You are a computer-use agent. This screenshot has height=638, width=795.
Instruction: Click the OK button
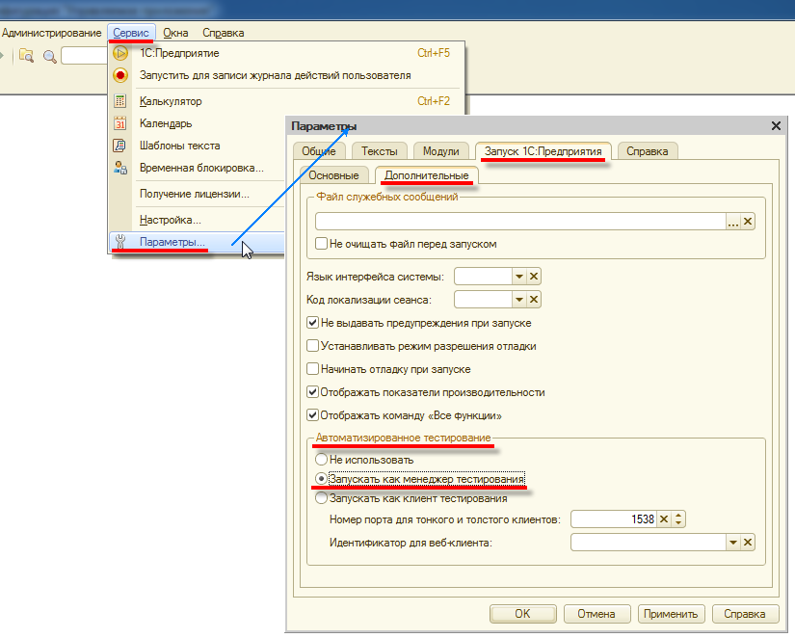[x=522, y=614]
